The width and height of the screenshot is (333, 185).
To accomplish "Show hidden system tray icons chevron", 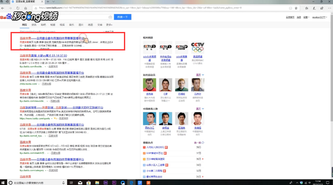I will point(297,182).
